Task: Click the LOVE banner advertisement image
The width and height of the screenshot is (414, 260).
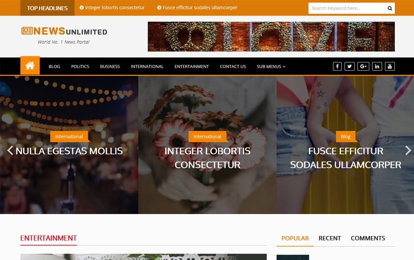Action: [x=271, y=36]
